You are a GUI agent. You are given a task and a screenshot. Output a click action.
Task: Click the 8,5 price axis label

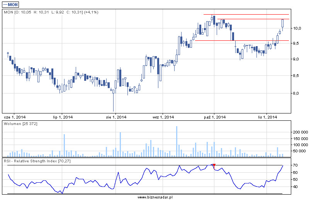(x=296, y=75)
